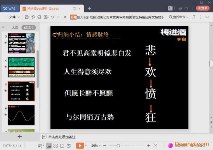
Task: Click the main editor vertical scrollbar handle
Action: (211, 64)
